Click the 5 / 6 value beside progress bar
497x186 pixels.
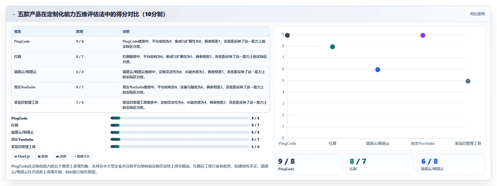255,147
